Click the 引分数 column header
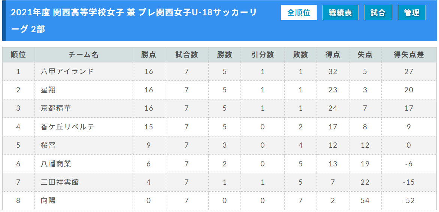The height and width of the screenshot is (212, 439). (x=263, y=55)
